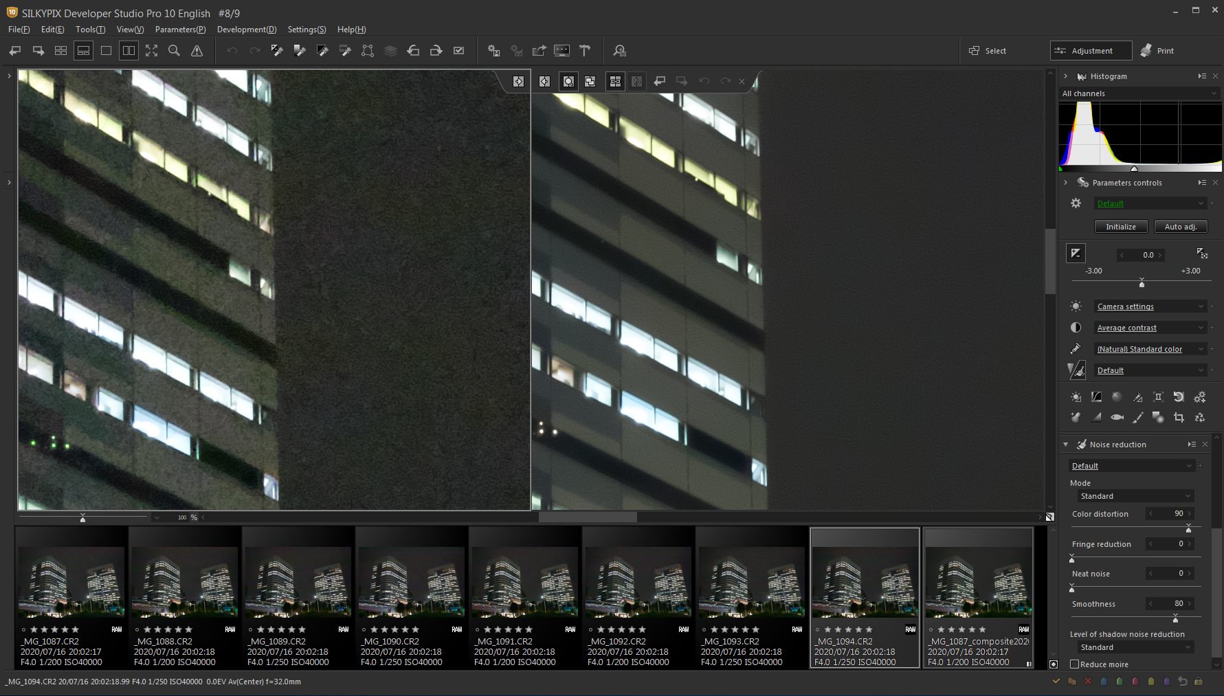The height and width of the screenshot is (696, 1224).
Task: Open the monitor display settings icon
Action: click(561, 51)
